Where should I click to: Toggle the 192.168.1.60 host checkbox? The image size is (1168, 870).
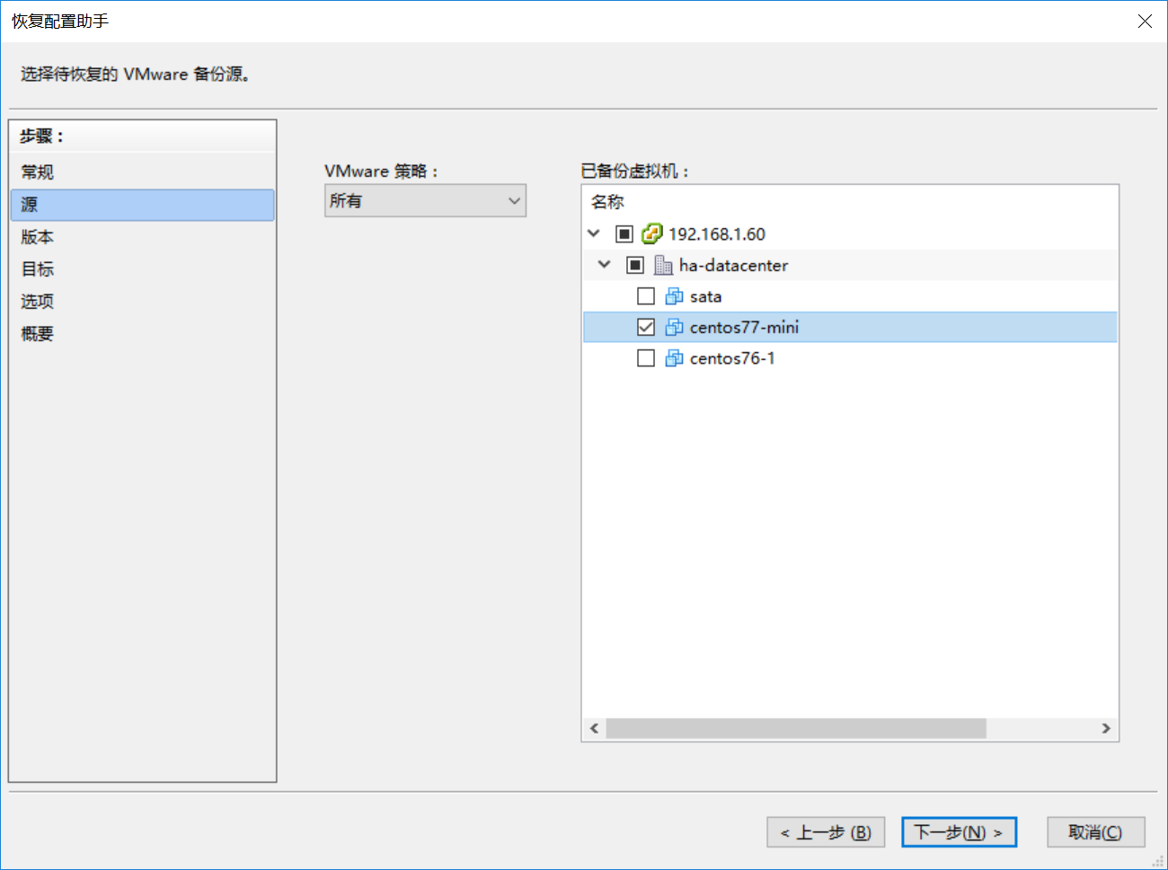(x=624, y=234)
